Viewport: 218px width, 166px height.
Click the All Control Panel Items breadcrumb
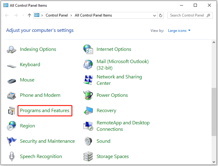(93, 15)
